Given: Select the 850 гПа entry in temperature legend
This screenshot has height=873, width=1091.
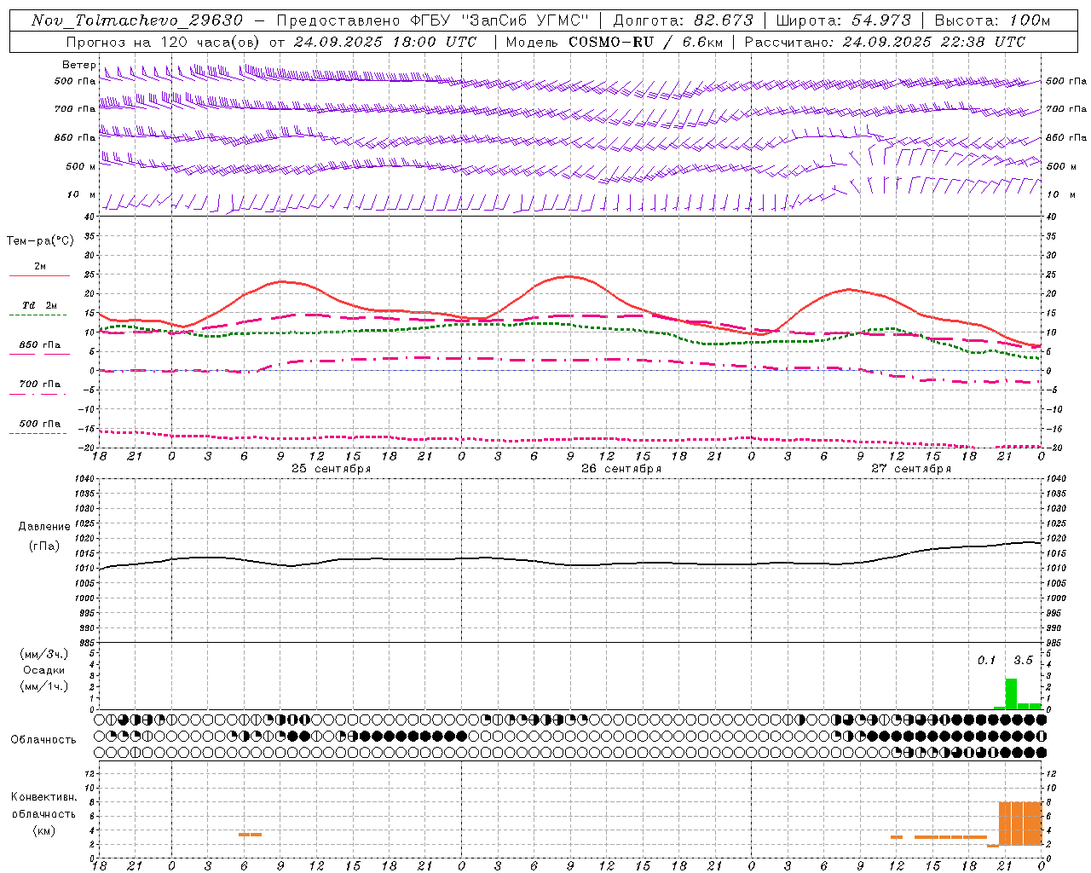Looking at the screenshot, I should pyautogui.click(x=39, y=345).
